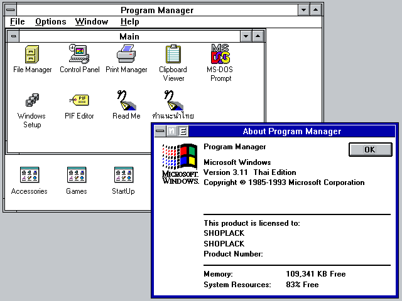Click the '109,341 KB Free' memory value
The image size is (402, 301).
click(x=315, y=274)
